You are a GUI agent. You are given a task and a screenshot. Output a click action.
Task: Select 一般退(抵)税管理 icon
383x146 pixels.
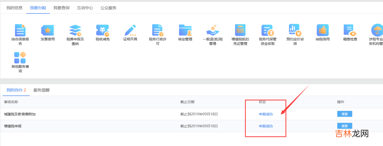212,31
